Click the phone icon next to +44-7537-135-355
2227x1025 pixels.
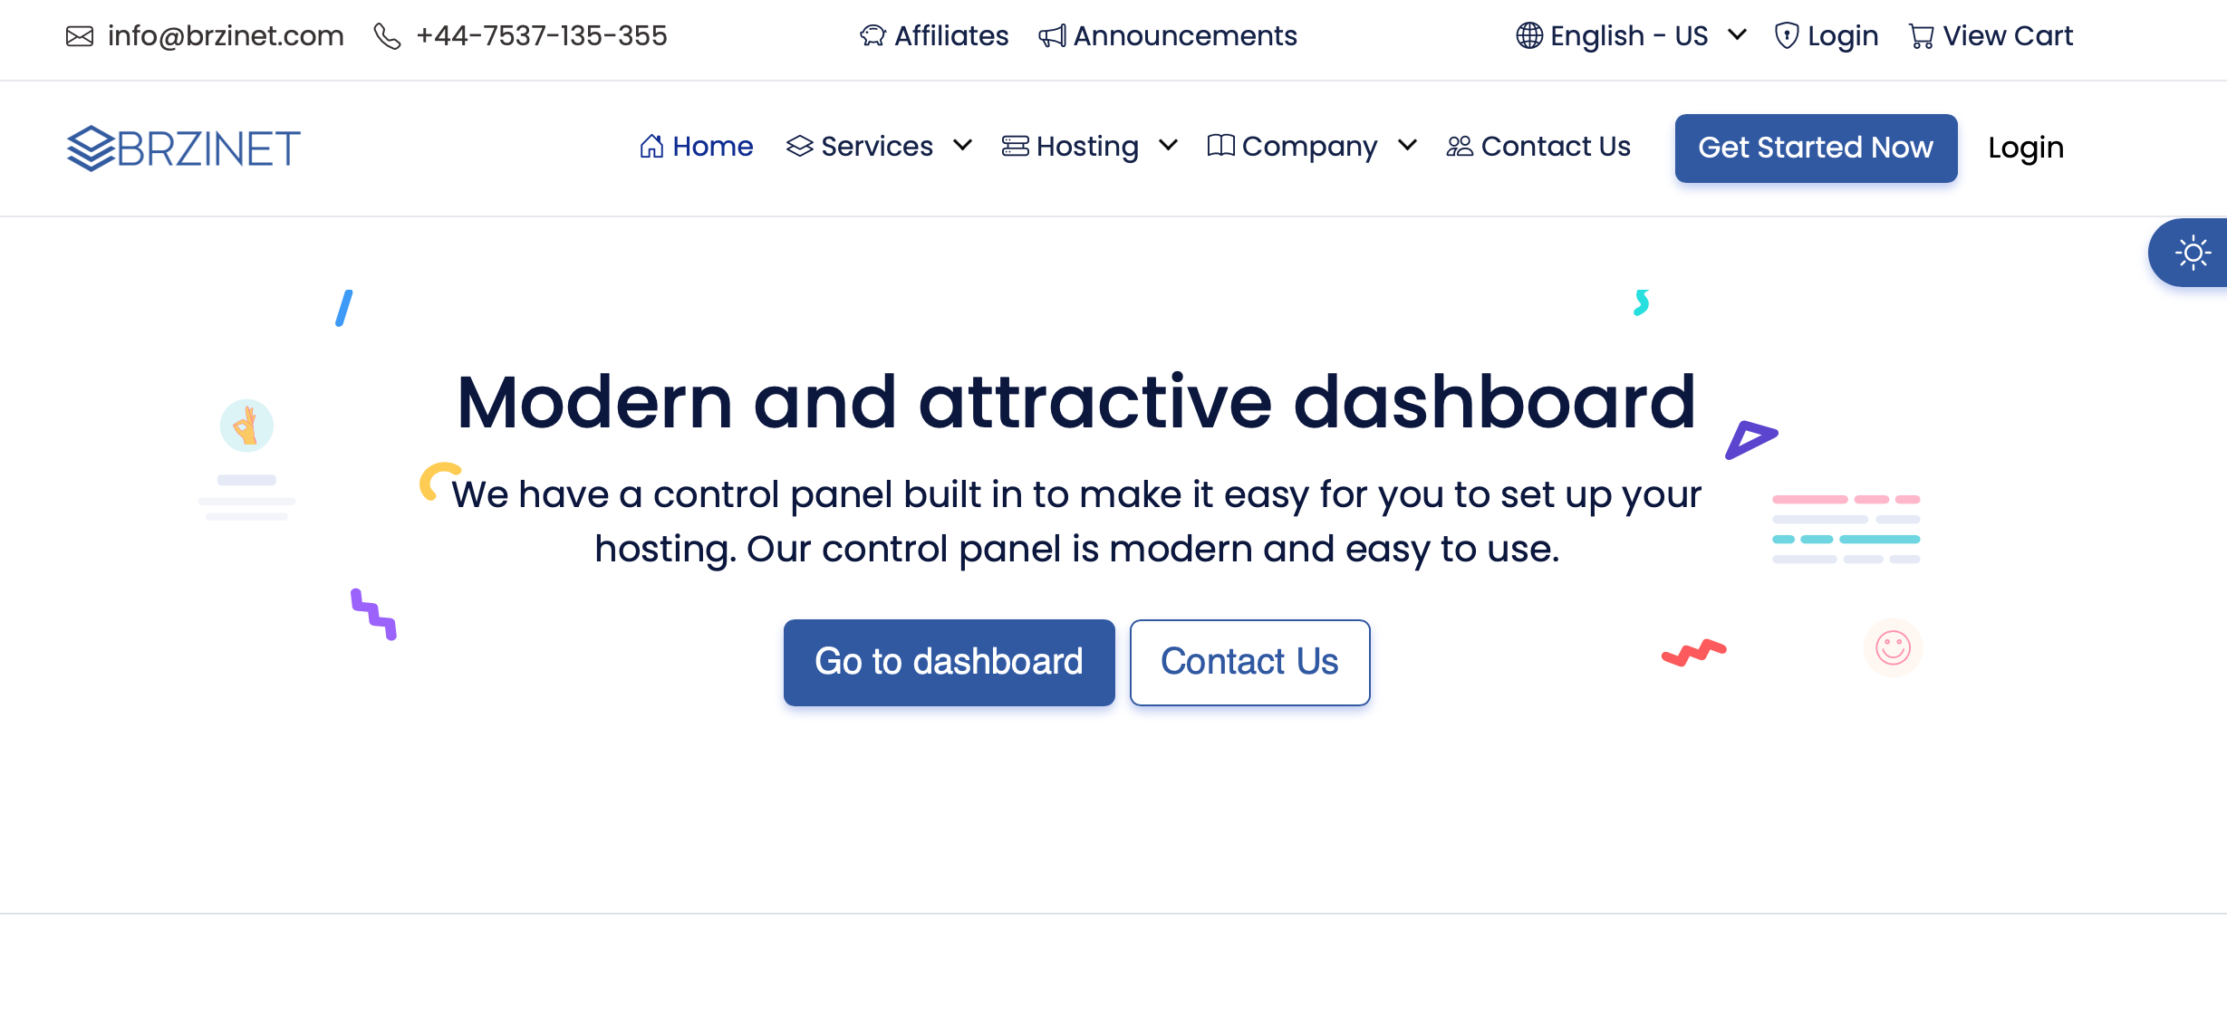[390, 37]
